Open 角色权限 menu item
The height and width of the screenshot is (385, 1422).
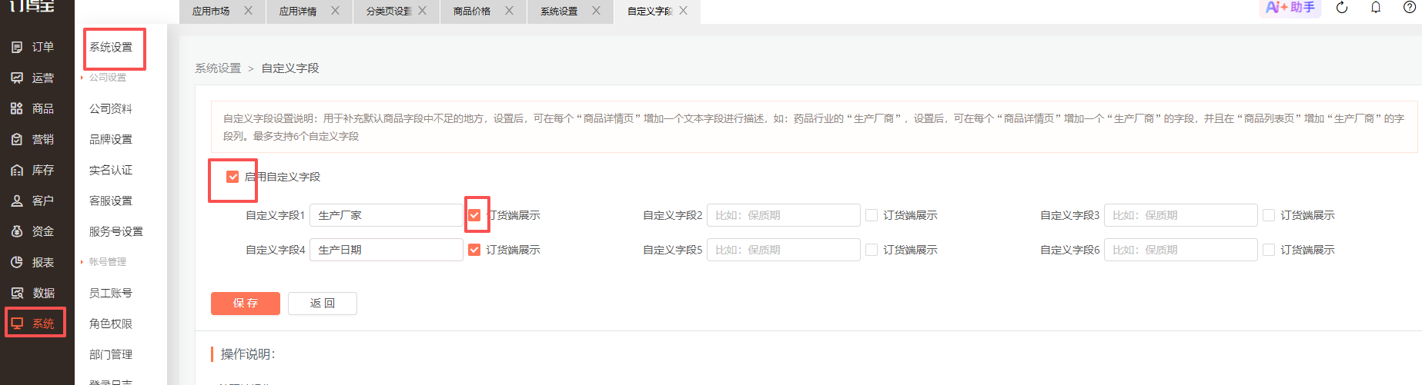pos(111,324)
